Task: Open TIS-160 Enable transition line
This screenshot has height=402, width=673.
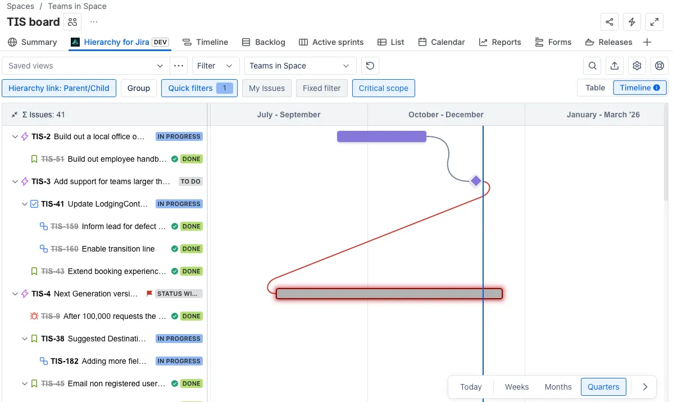Action: coord(118,249)
